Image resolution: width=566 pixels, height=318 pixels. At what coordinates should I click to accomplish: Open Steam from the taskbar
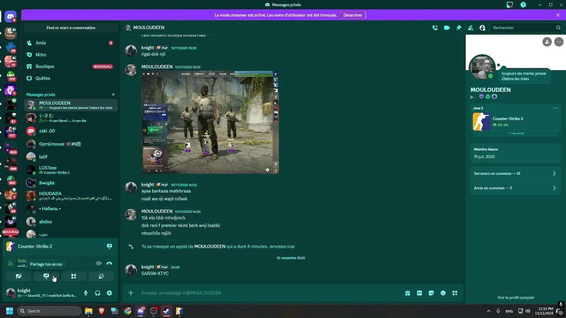pos(166,311)
